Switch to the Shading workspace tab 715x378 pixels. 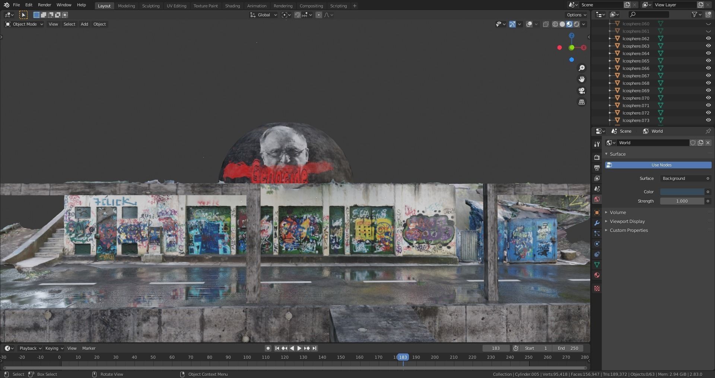point(232,6)
